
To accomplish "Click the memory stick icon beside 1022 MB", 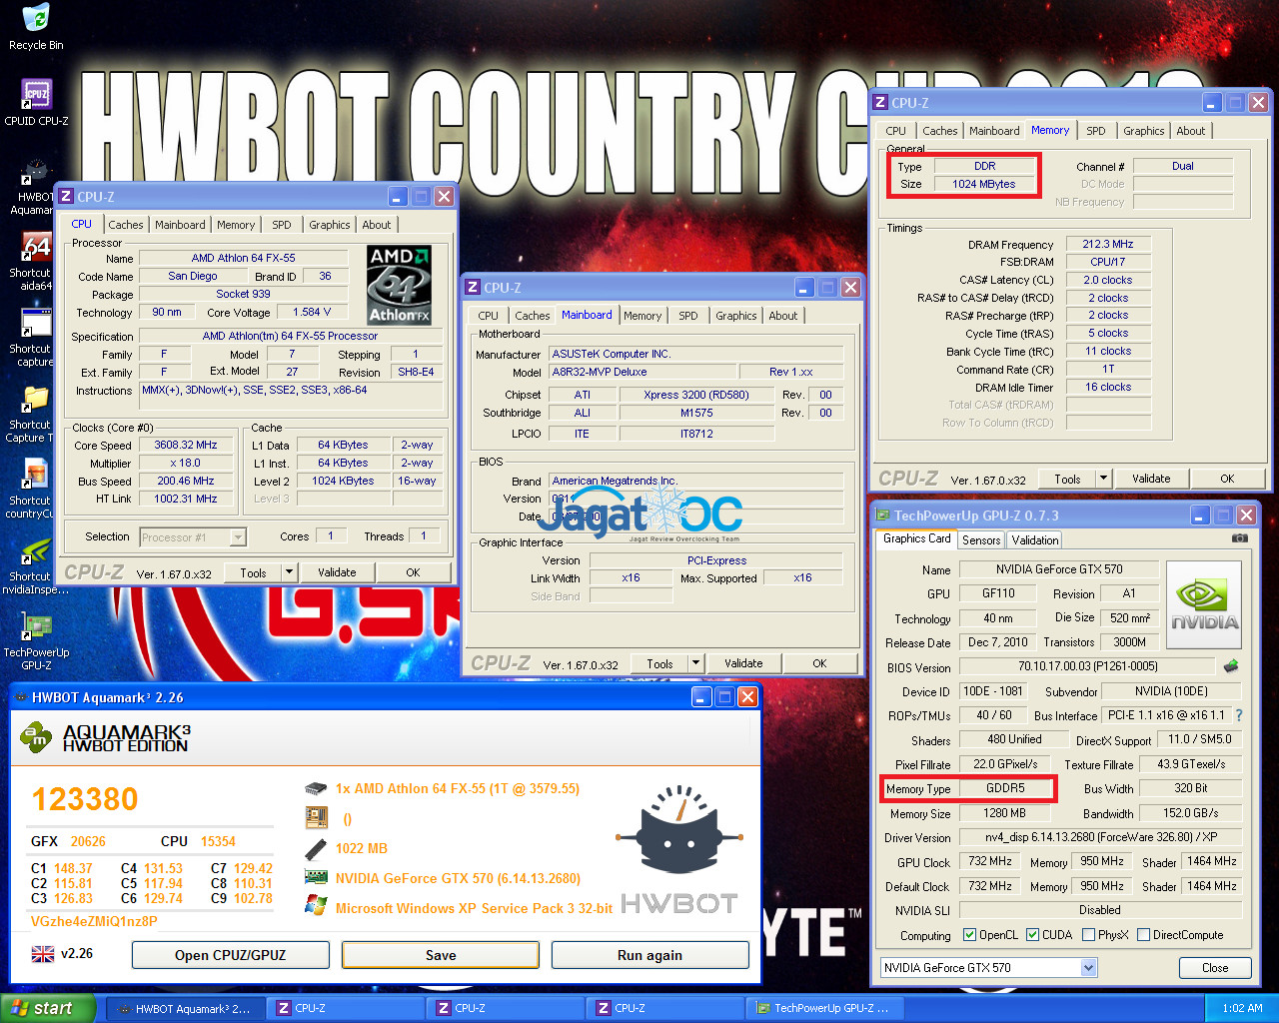I will point(316,848).
